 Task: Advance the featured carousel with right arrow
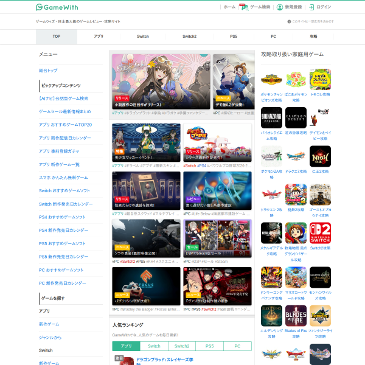pyautogui.click(x=251, y=85)
